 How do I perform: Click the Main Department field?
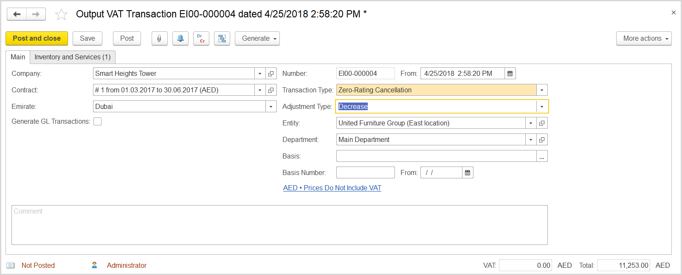click(x=431, y=139)
